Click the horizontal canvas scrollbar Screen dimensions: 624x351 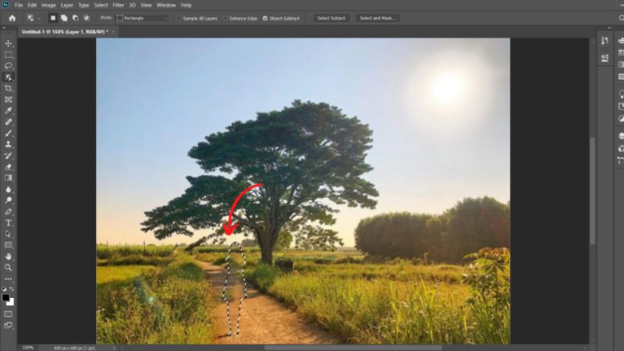(x=353, y=348)
